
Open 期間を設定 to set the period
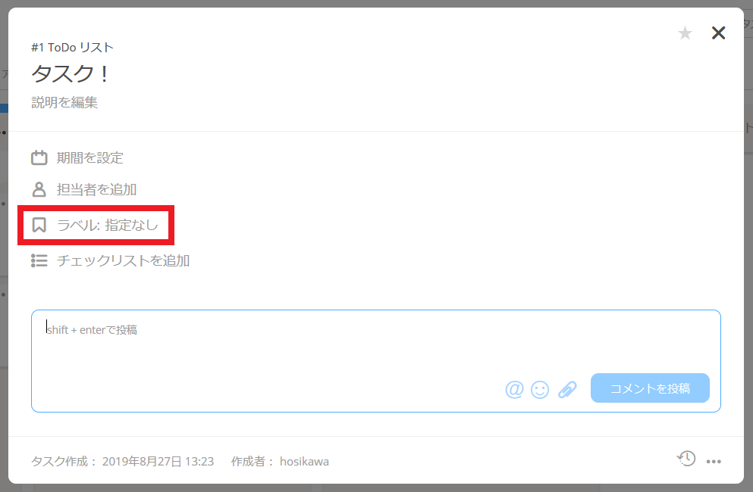click(x=89, y=157)
